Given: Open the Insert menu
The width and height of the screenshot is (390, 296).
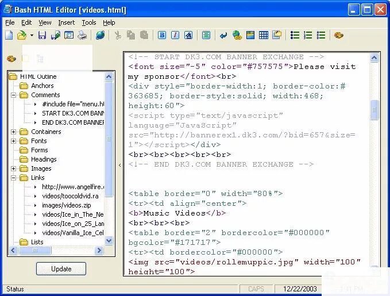Looking at the screenshot, I should (x=67, y=22).
